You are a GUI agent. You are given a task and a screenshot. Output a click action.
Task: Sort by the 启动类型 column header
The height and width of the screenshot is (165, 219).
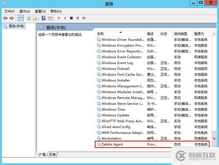tap(182, 34)
